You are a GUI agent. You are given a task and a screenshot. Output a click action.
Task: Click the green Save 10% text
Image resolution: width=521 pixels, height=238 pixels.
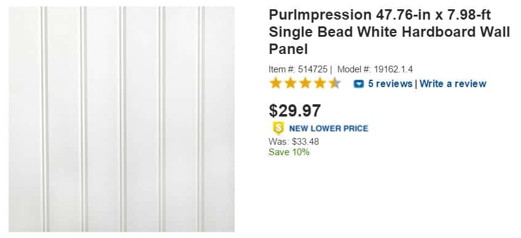[289, 152]
